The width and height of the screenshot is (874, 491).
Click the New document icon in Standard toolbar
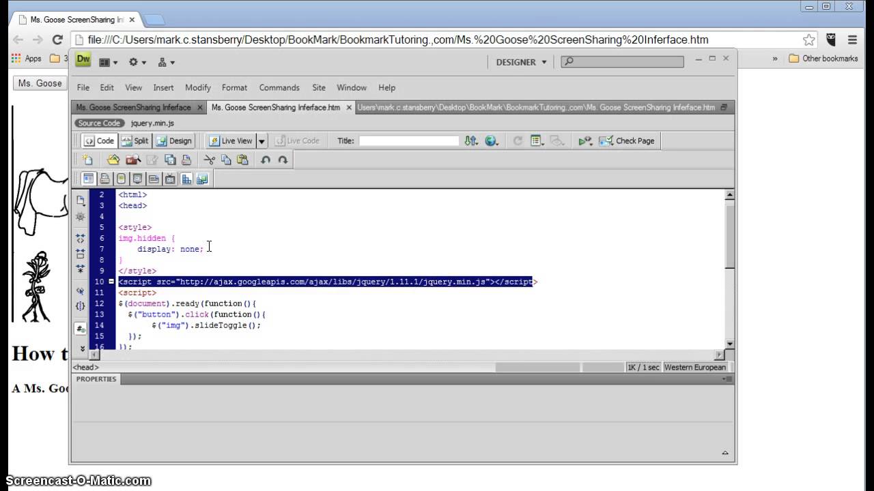click(x=87, y=160)
